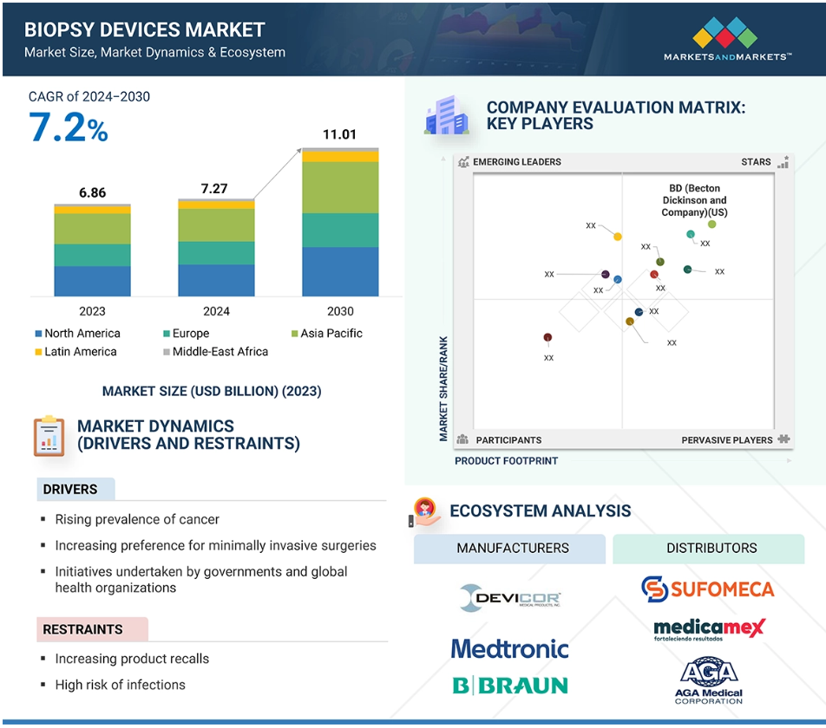
Task: Click the 2030 stacked bar
Action: click(340, 222)
